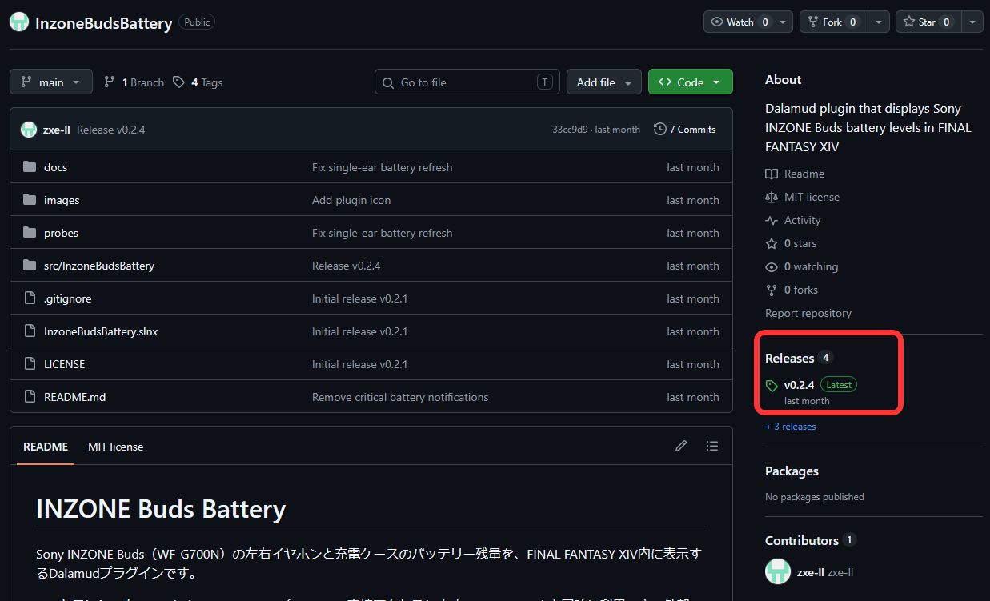Click the zxe-ll avatar in latest commit row

pos(29,130)
